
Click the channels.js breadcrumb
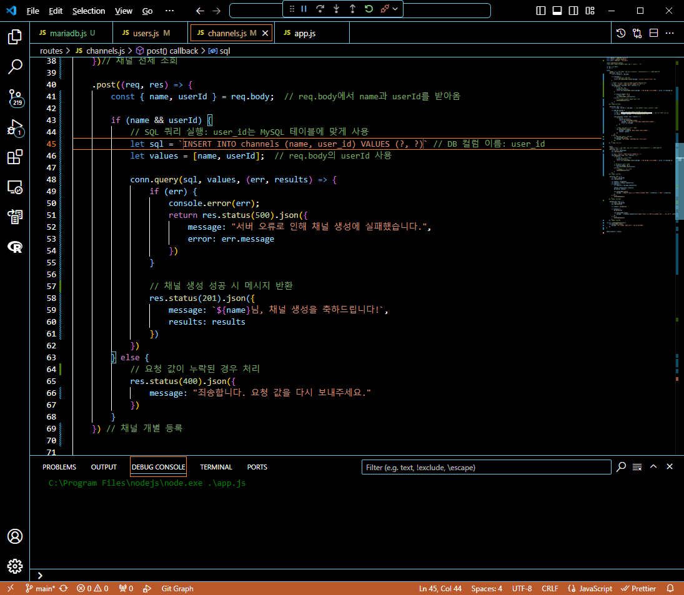pos(101,51)
